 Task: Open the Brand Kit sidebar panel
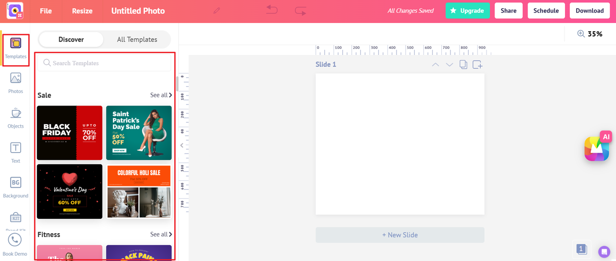pos(15,222)
